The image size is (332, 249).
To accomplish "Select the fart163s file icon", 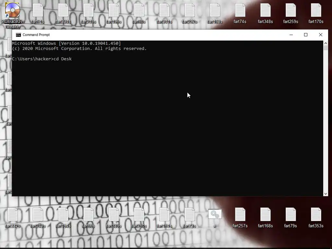I will pyautogui.click(x=215, y=10).
